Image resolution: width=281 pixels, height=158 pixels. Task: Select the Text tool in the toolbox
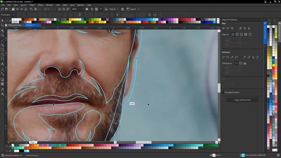[2, 64]
